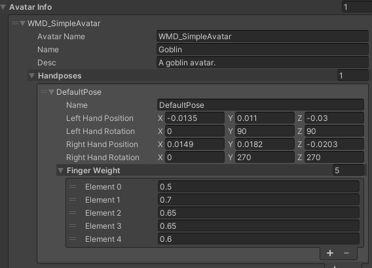Click the reorder handle beside DefaultPose entry

(44, 92)
